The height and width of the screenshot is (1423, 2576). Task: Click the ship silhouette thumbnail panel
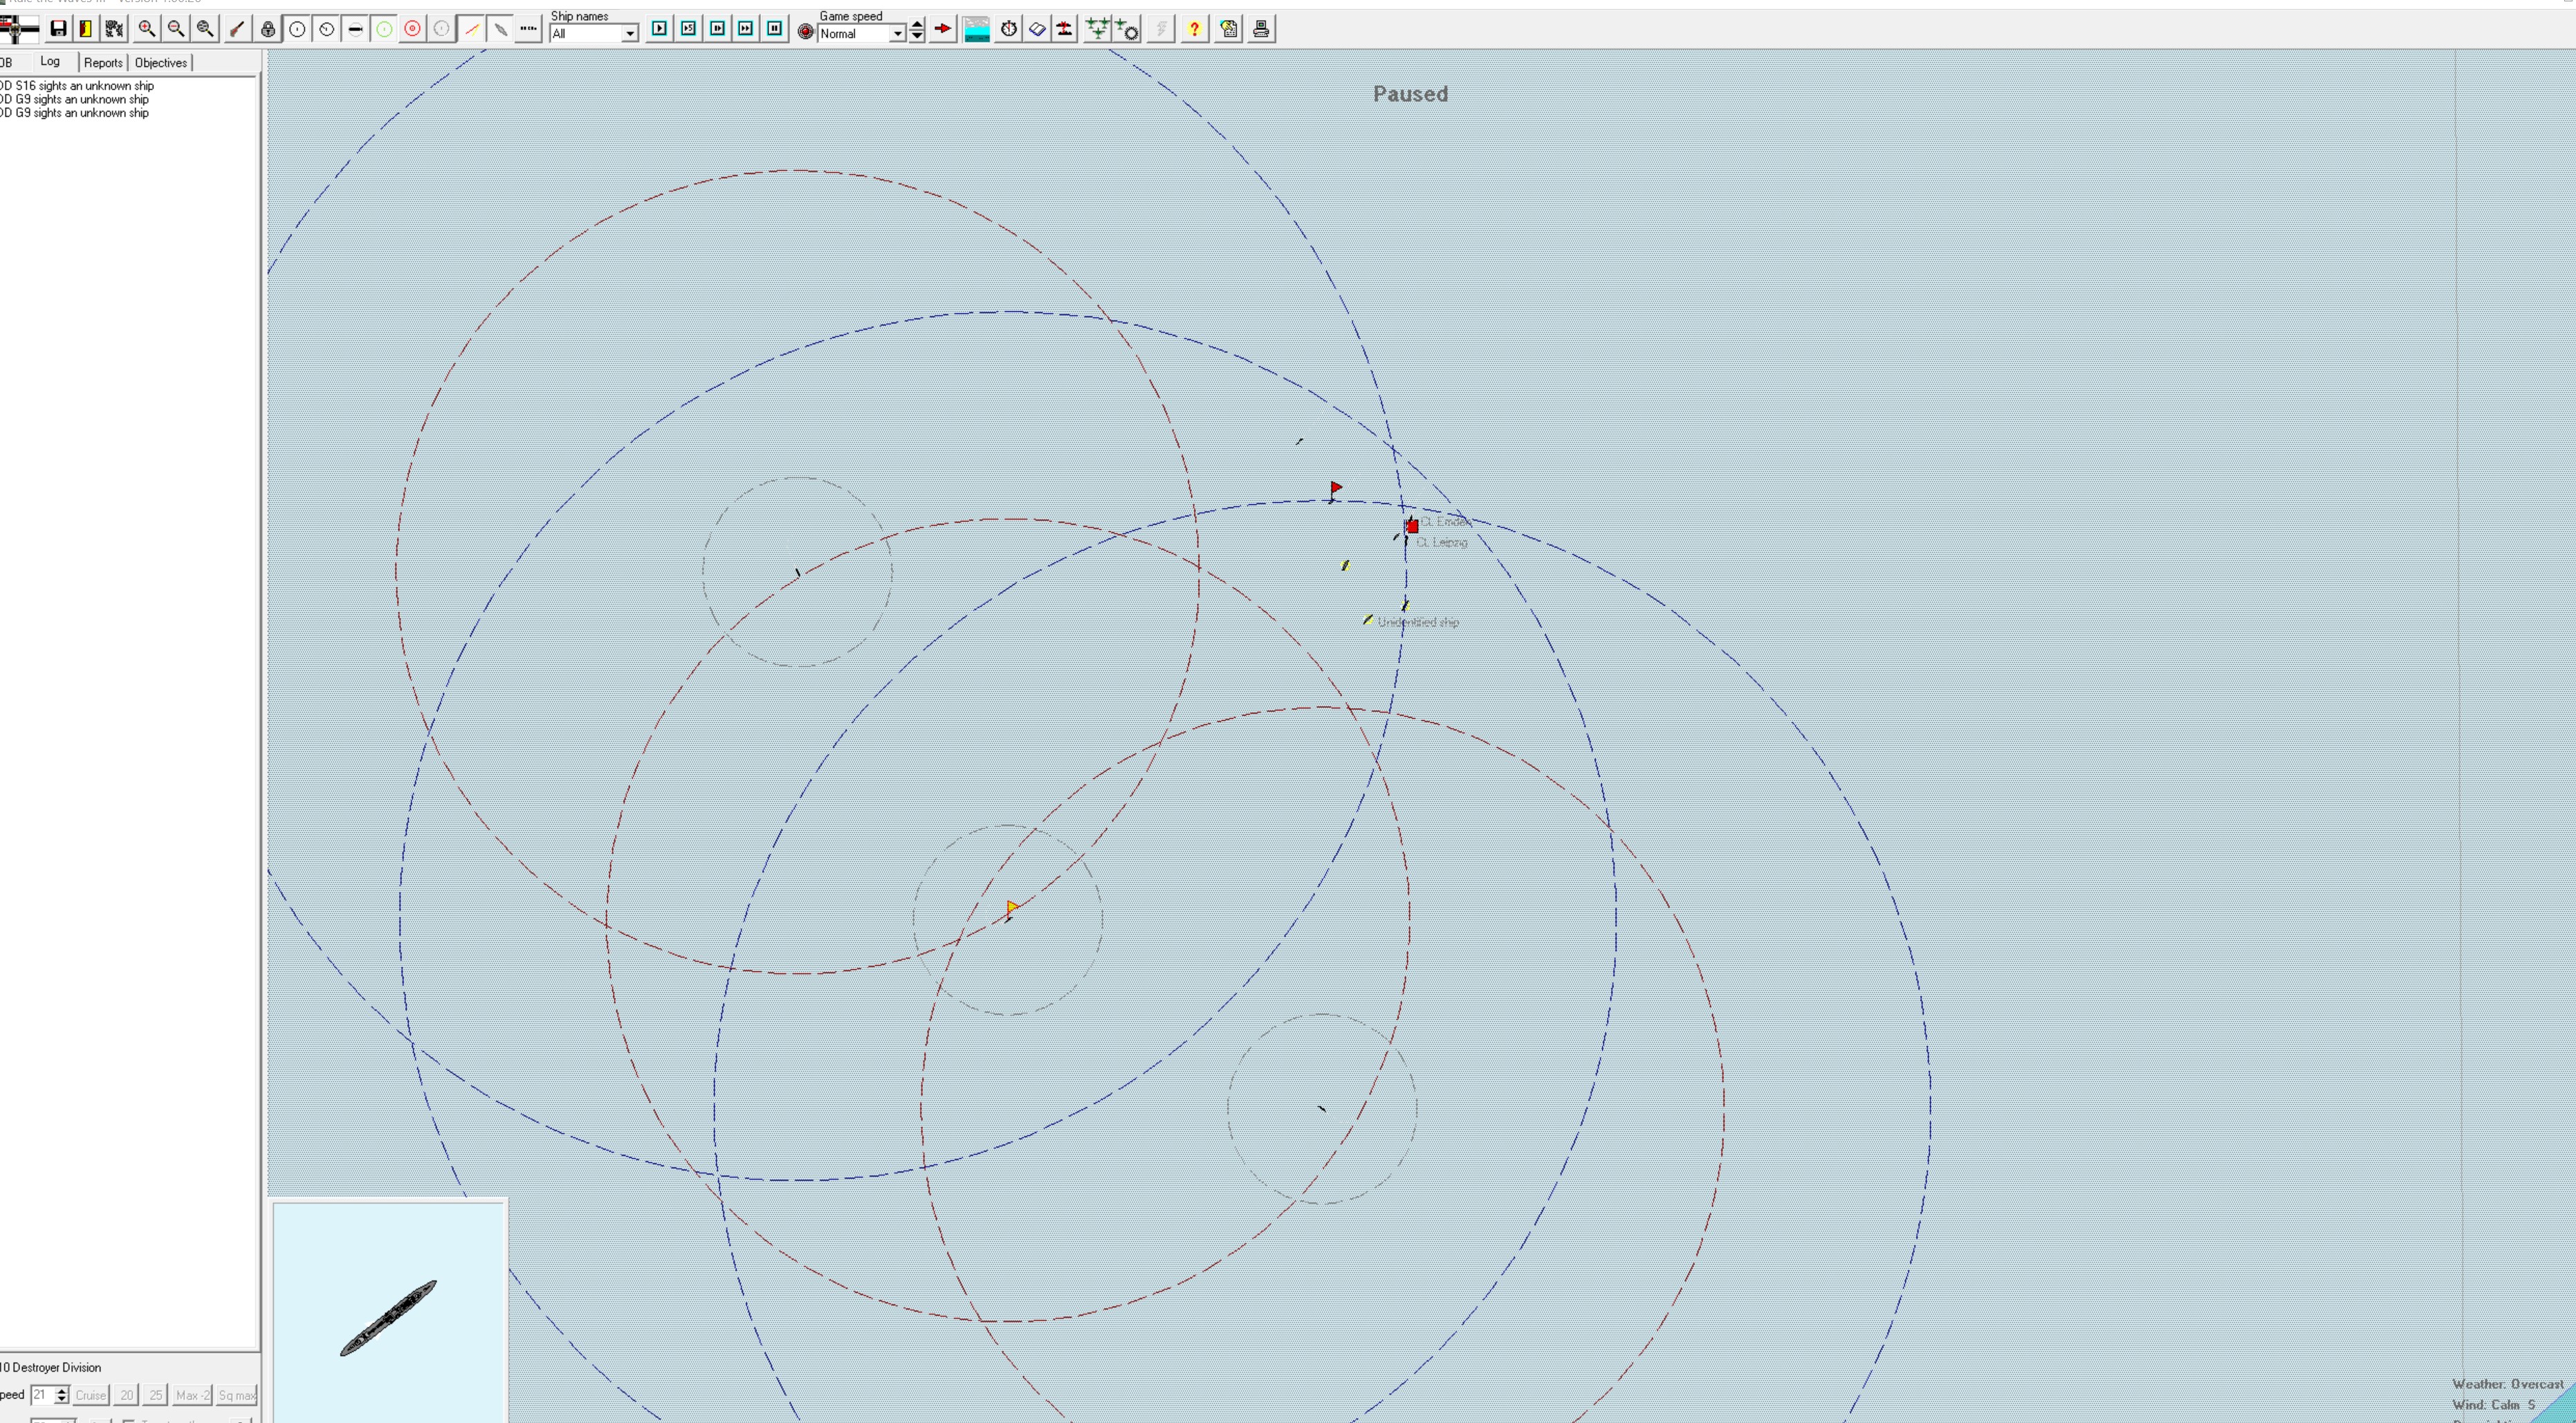pyautogui.click(x=389, y=1313)
